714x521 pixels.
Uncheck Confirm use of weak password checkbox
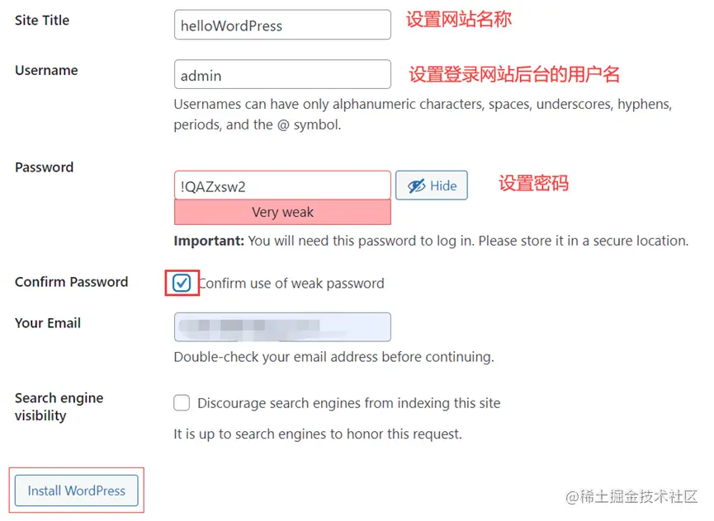coord(182,284)
